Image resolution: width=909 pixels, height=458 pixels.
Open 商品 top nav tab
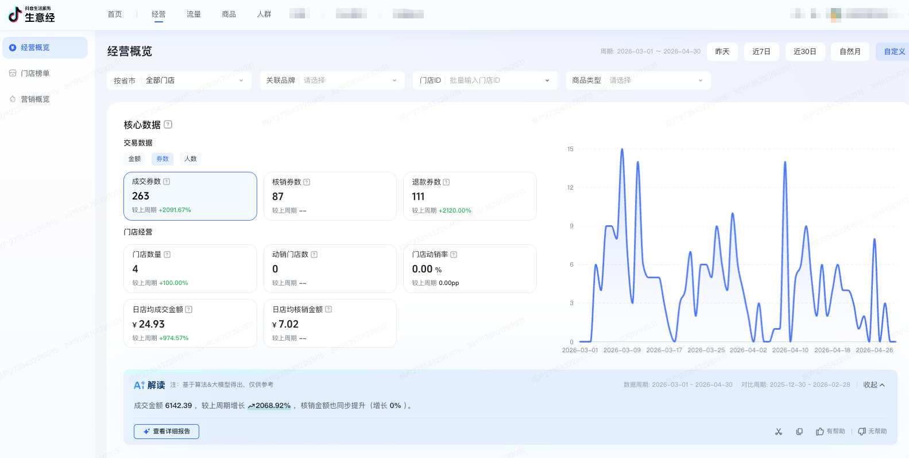229,14
